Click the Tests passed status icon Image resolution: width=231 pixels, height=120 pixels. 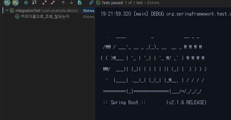pos(98,3)
